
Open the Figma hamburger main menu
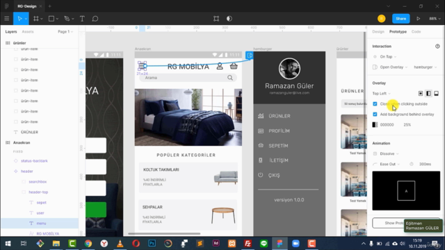(6, 19)
